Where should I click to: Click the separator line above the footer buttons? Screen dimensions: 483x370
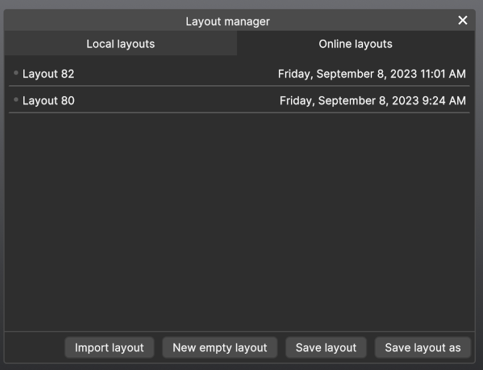coord(240,332)
